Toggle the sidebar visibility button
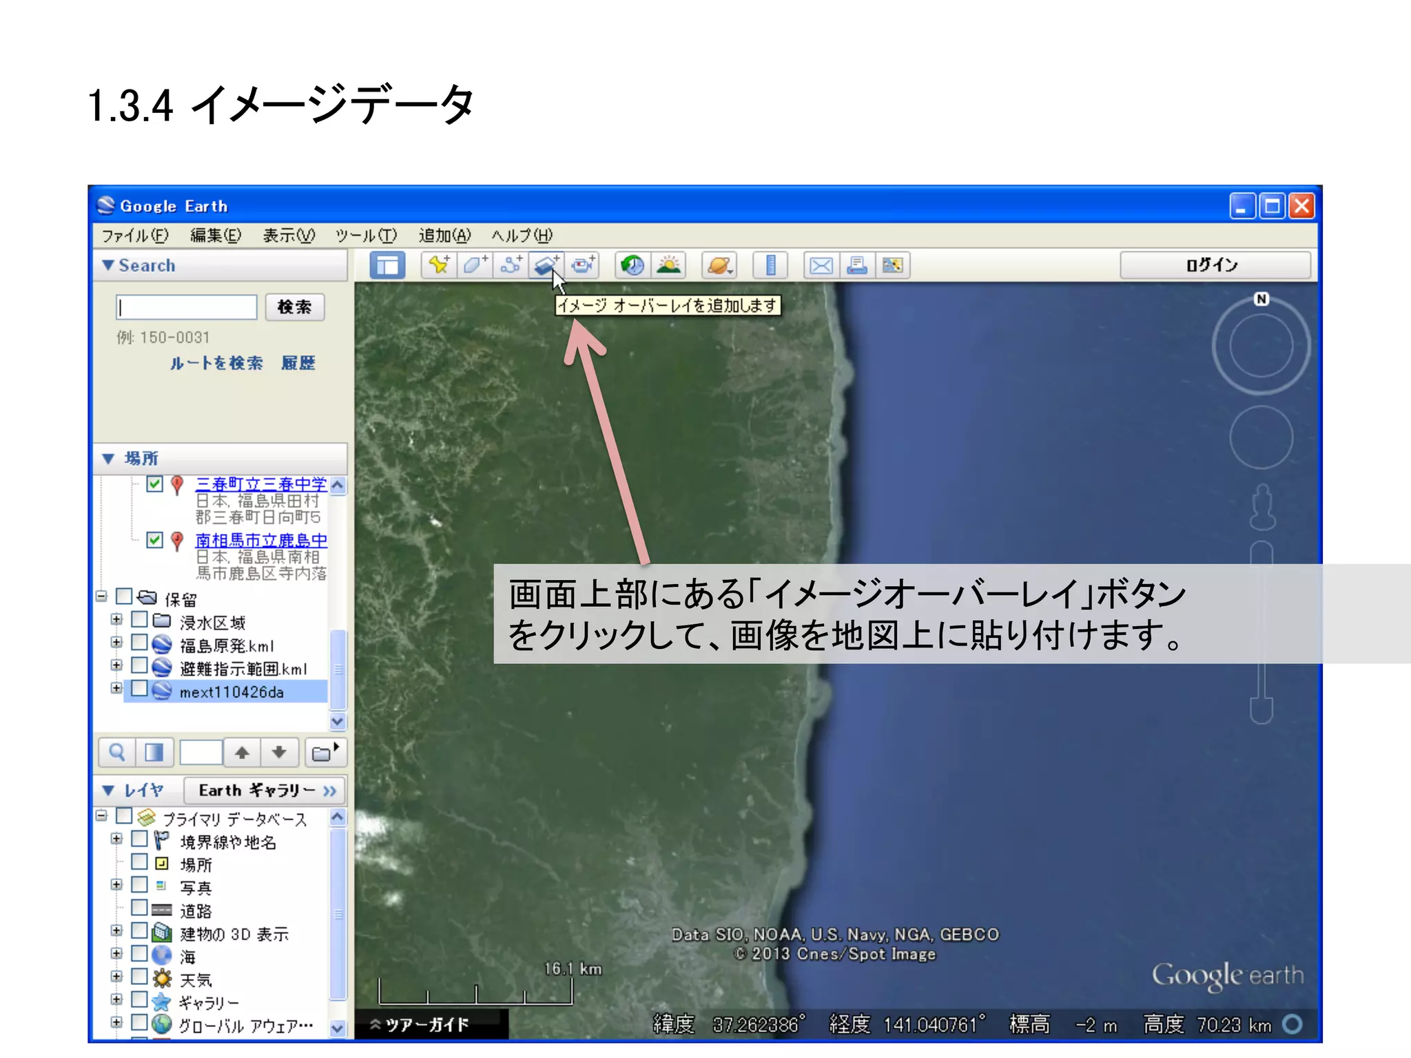Screen dimensions: 1411x1058 (387, 265)
